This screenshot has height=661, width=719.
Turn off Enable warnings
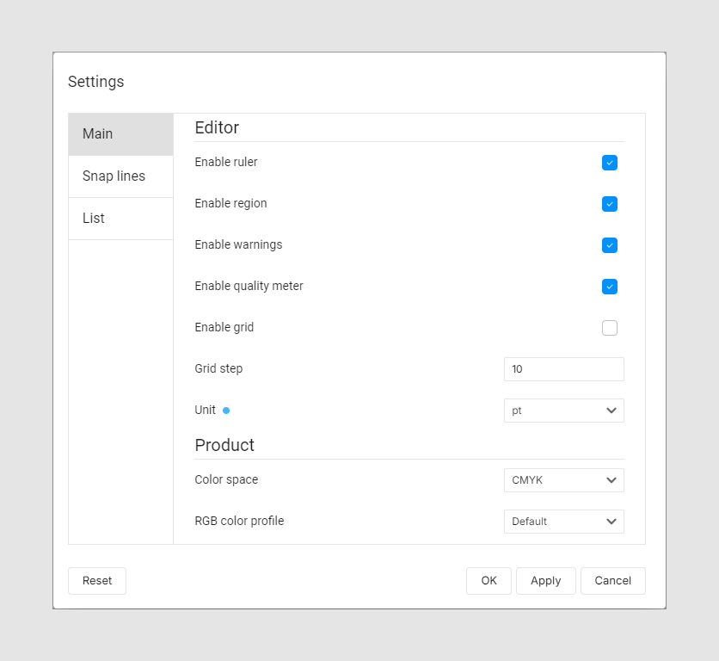click(610, 245)
